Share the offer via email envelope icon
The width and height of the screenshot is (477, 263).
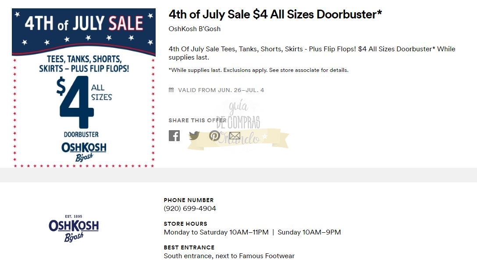235,135
